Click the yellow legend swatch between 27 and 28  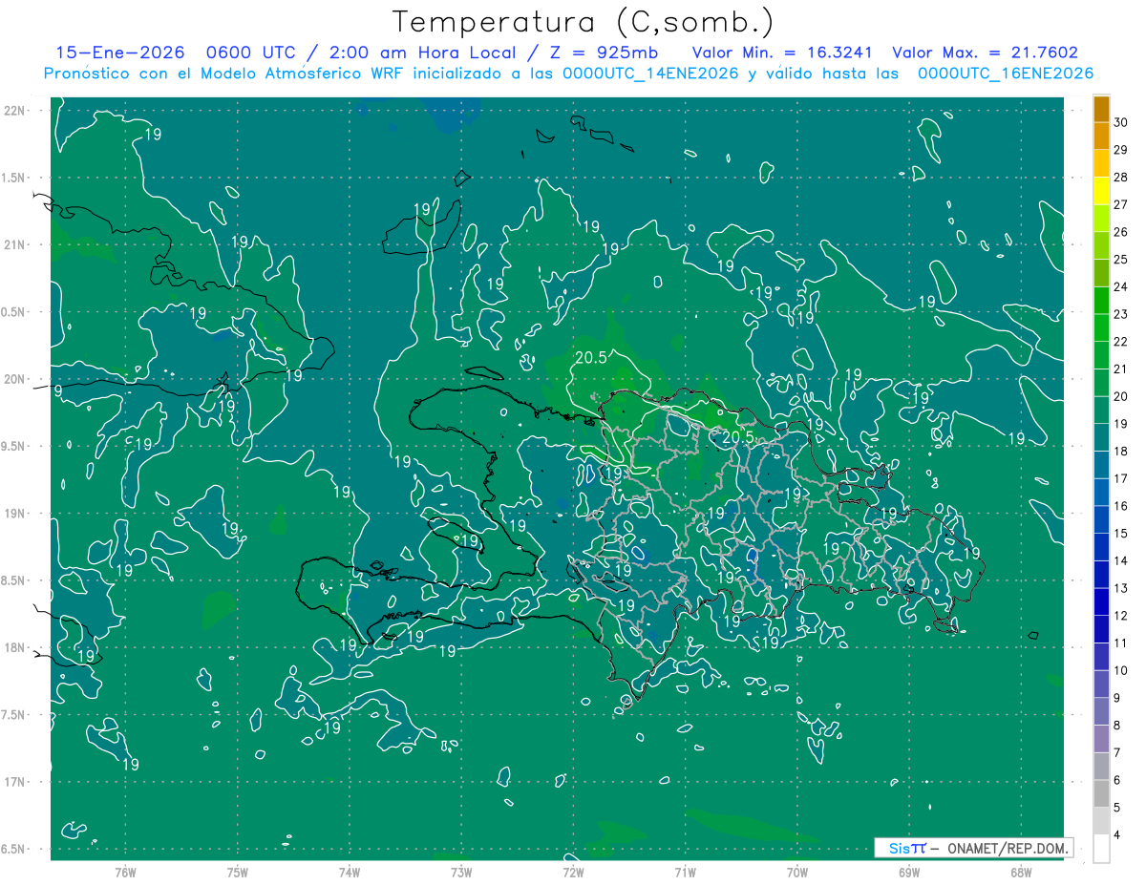(1101, 191)
